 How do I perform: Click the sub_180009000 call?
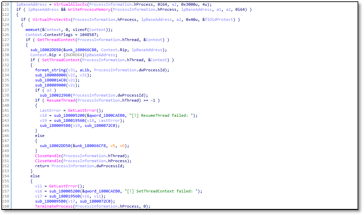pyautogui.click(x=51, y=85)
